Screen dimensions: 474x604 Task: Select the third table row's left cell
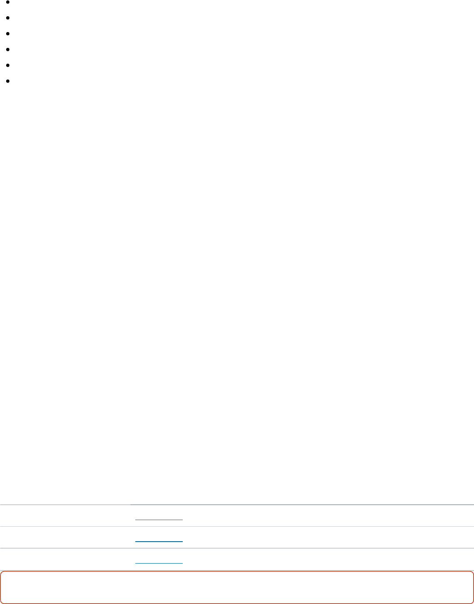point(65,559)
